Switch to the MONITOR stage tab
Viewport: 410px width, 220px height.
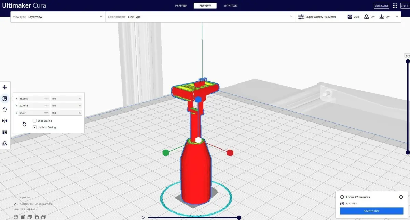[x=230, y=5]
